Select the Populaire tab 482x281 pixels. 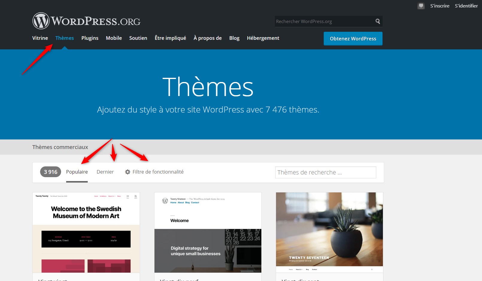(77, 172)
